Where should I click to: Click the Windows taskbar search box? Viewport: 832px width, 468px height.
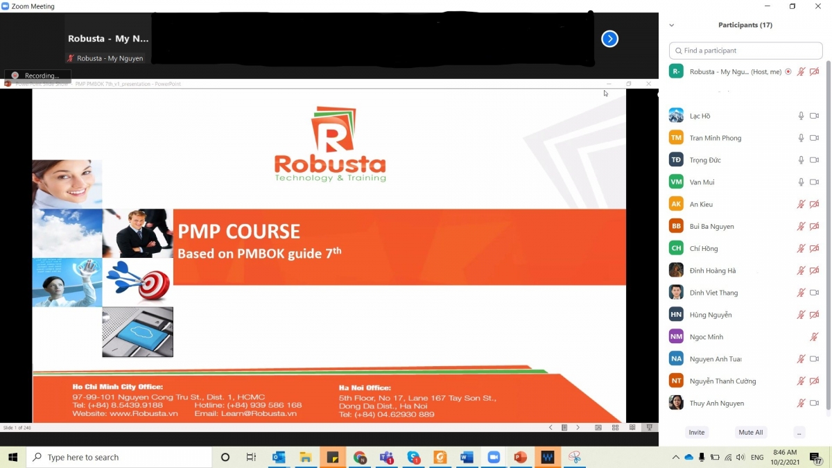point(119,457)
